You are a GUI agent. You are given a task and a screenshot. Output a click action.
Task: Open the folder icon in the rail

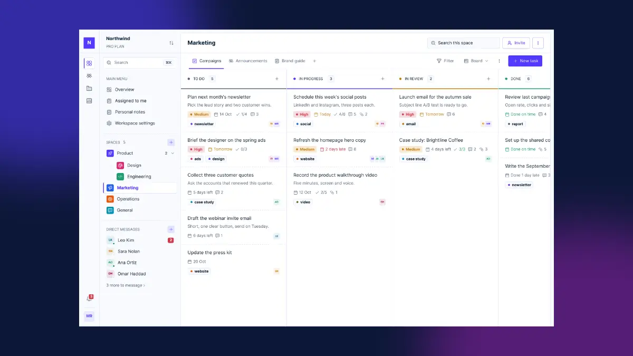pos(89,89)
